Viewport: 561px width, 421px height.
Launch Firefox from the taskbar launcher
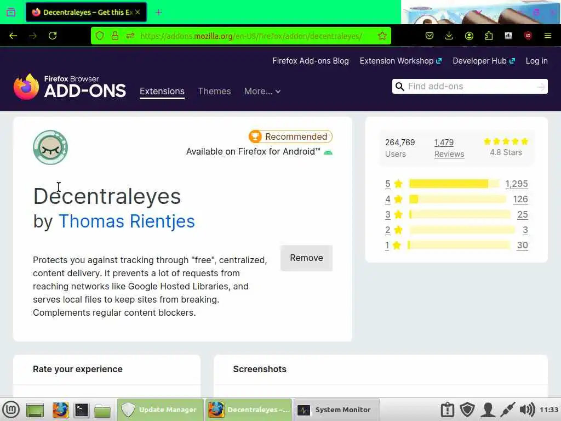click(x=60, y=410)
